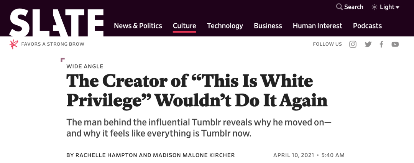414x163 pixels.
Task: Go to the Technology section
Action: pos(225,26)
